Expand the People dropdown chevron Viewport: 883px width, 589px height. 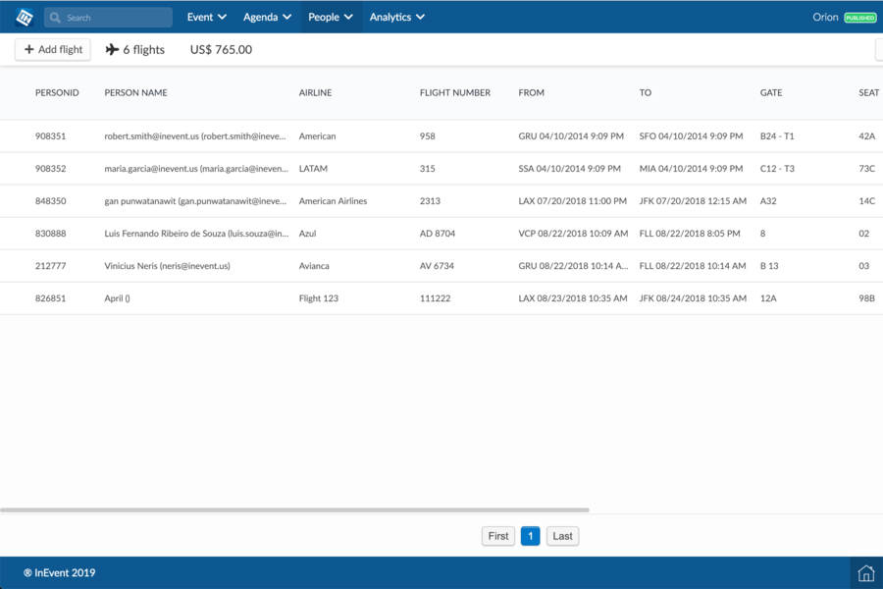point(348,17)
